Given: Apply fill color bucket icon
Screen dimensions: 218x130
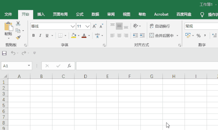Looking at the screenshot, I should click(74, 35).
